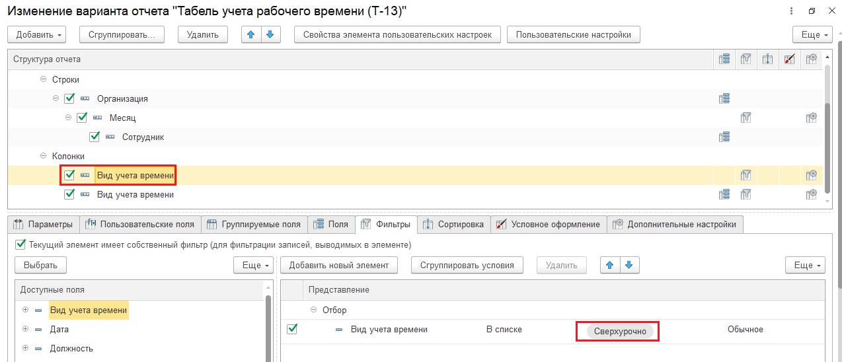Select the Сверхурочно filter value
842x362 pixels.
pyautogui.click(x=619, y=332)
